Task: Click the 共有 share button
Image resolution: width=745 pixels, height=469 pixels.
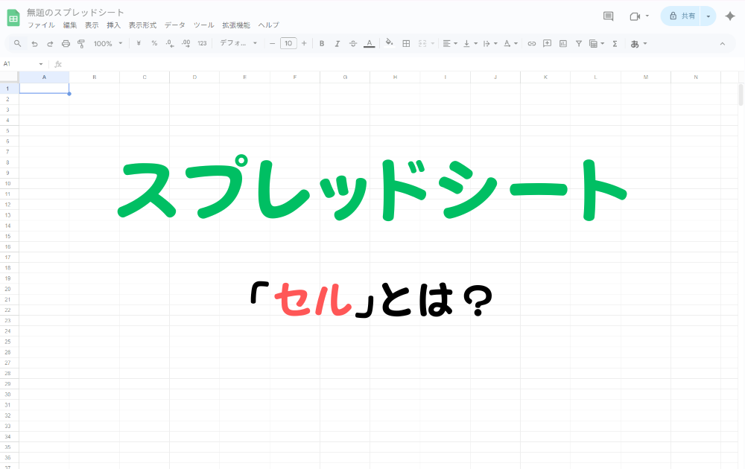Action: pyautogui.click(x=682, y=16)
